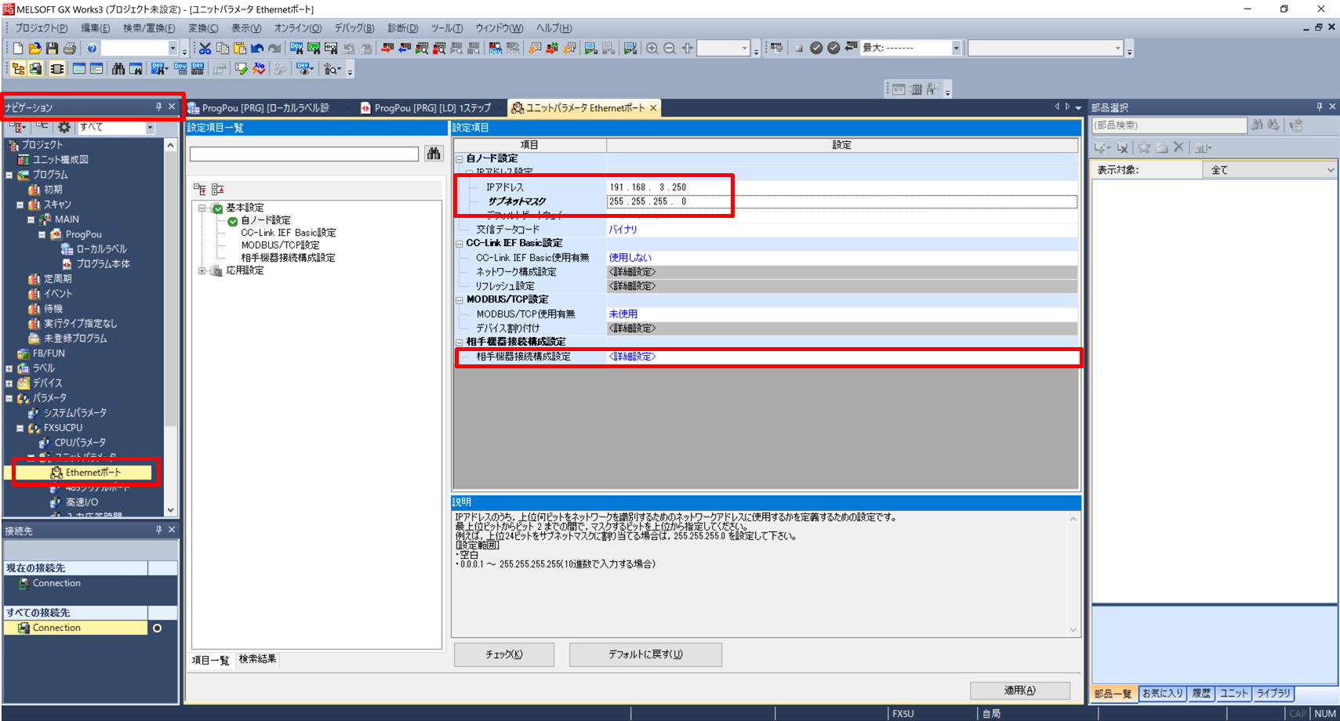
Task: Zoom out with magnifier minus icon
Action: [670, 49]
